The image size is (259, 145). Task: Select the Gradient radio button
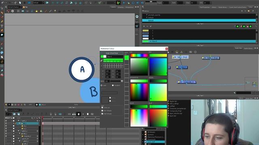pyautogui.click(x=113, y=85)
